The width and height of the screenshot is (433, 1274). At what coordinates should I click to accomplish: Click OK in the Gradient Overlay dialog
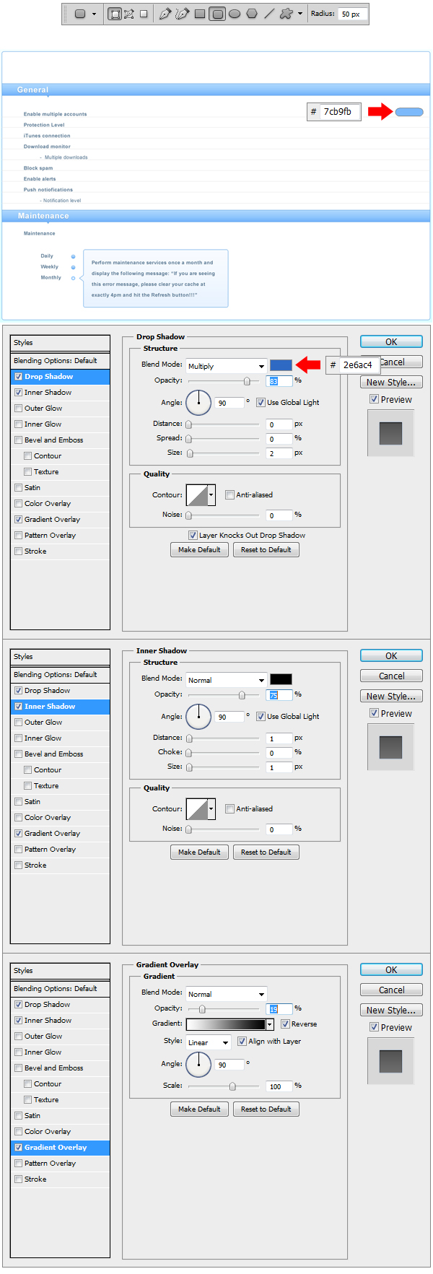coord(391,970)
